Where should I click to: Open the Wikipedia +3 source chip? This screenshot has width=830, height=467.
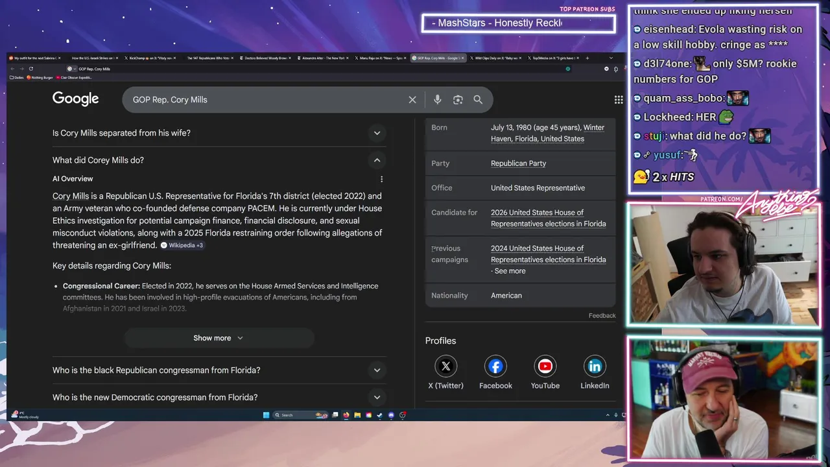click(x=182, y=245)
